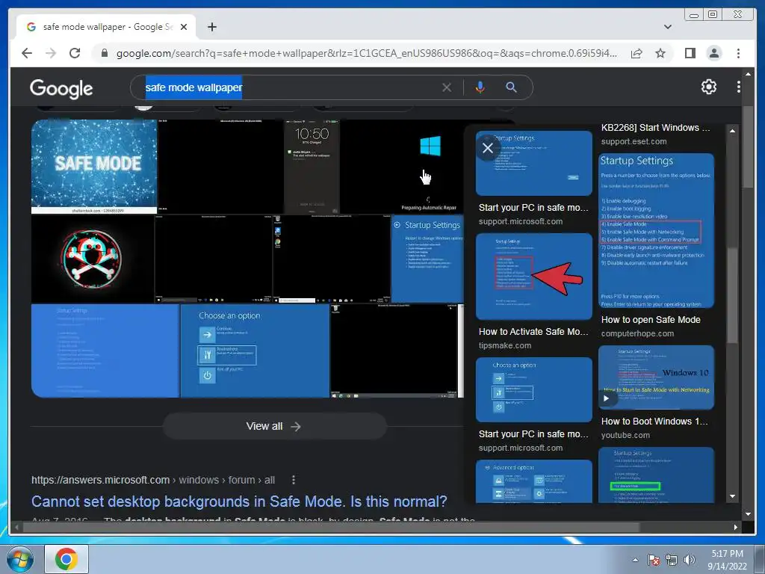Click page vertical scrollbar down arrow

point(749,514)
